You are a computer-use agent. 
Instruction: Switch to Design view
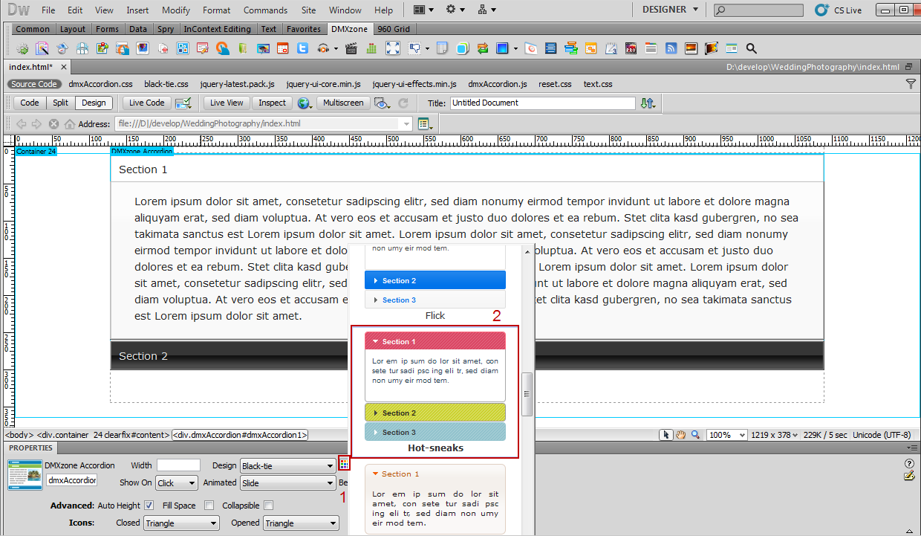[x=94, y=103]
